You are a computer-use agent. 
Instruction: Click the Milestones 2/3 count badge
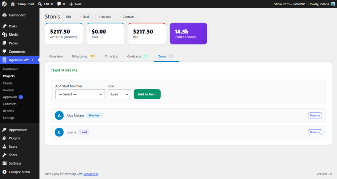(x=92, y=56)
